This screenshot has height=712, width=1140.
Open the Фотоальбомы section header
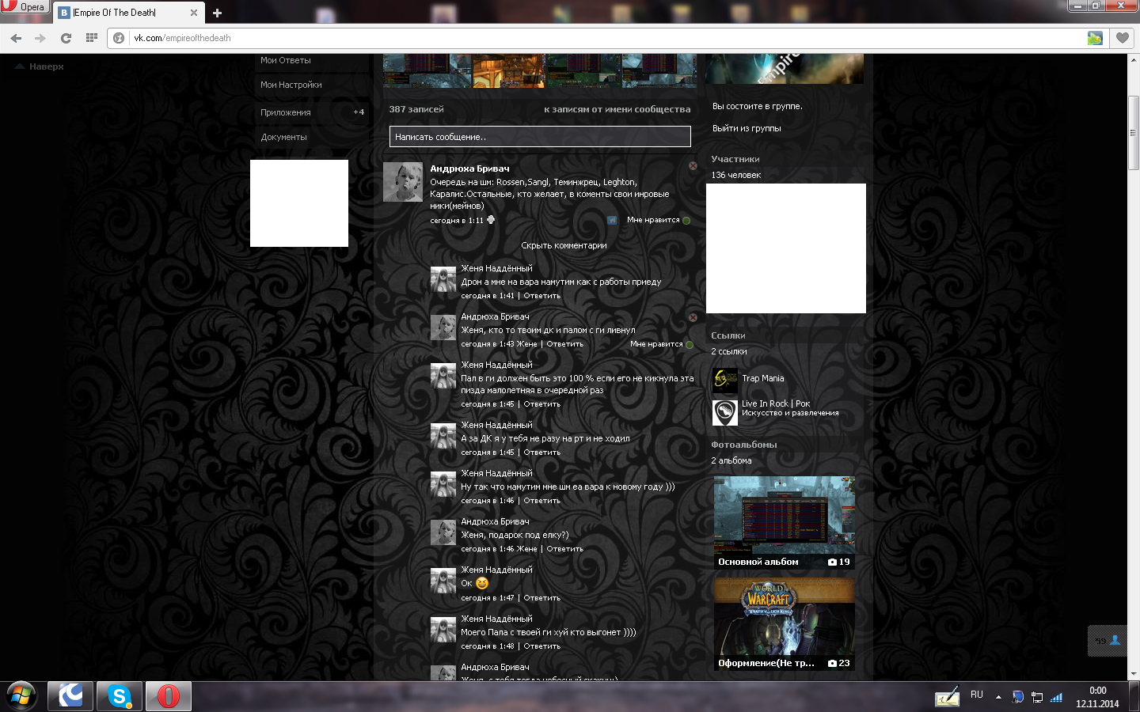pyautogui.click(x=744, y=445)
